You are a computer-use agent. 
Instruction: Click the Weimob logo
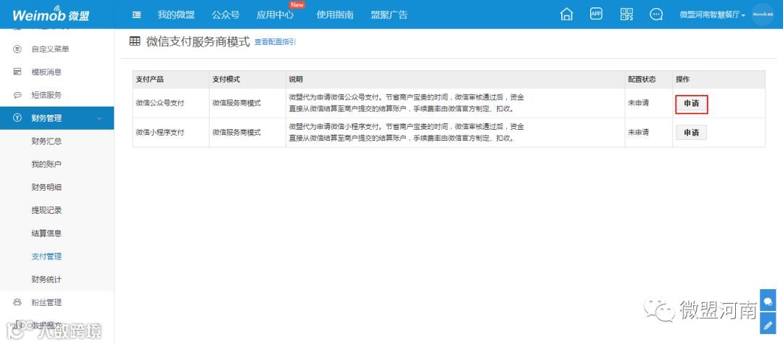[51, 14]
